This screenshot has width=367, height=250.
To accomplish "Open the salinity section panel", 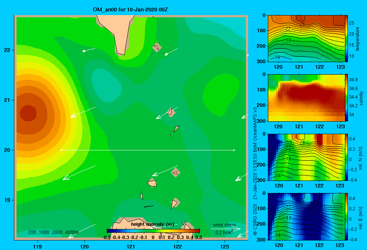I will pos(306,98).
